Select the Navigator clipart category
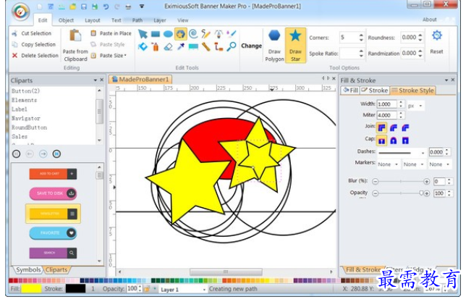 26,119
